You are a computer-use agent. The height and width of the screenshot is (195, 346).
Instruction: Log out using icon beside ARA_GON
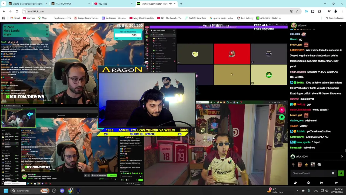point(342,157)
